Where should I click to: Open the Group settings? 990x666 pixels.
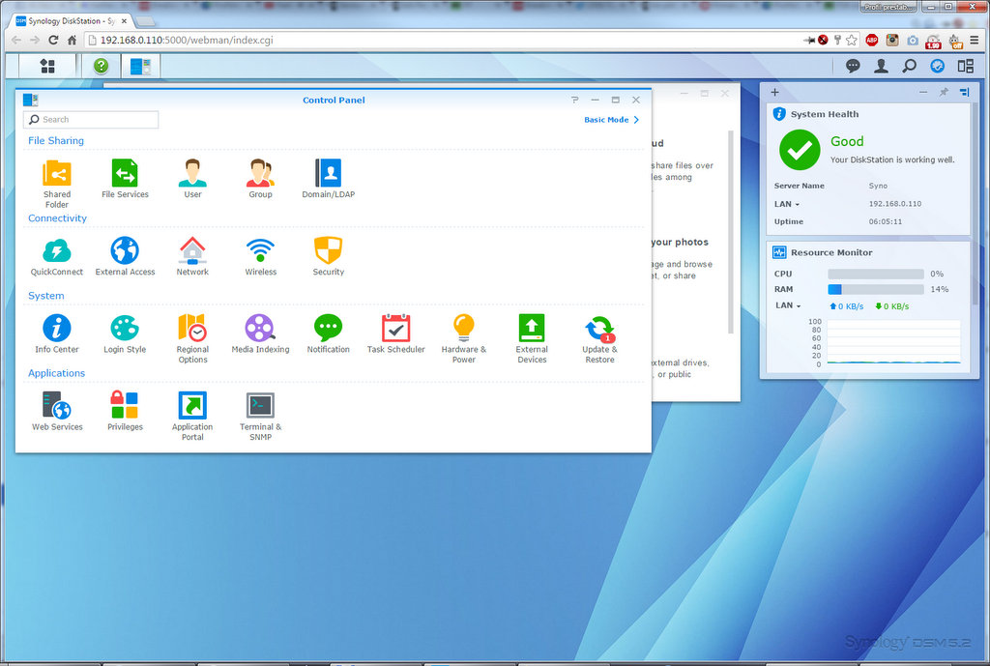tap(260, 179)
